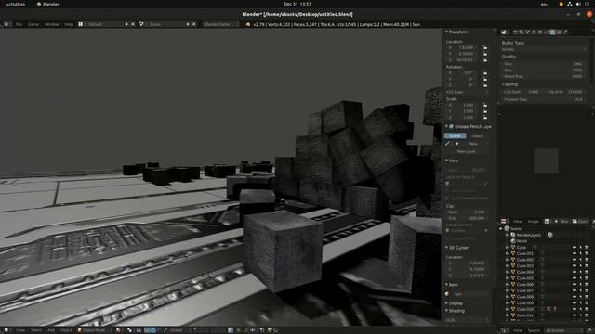Toggle lock on Location Z
The width and height of the screenshot is (595, 334).
tap(485, 59)
